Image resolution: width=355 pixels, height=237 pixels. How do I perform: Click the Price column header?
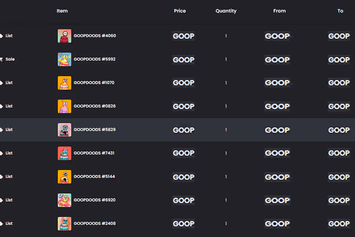pos(180,11)
